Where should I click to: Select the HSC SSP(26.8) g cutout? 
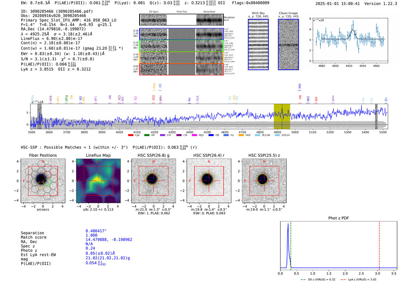click(153, 181)
